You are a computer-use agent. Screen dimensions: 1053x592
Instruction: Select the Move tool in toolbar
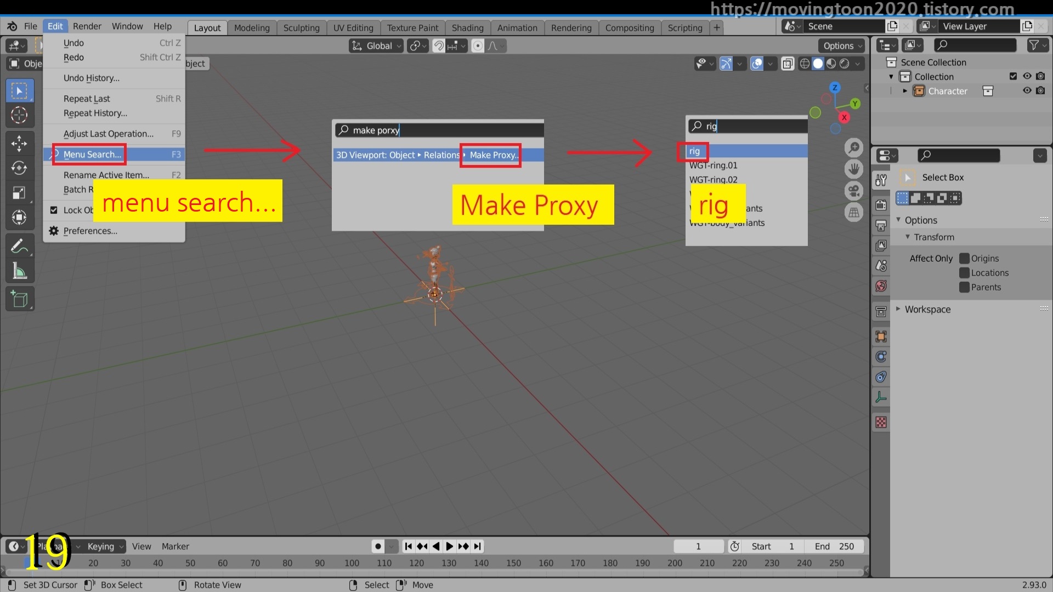click(x=19, y=144)
